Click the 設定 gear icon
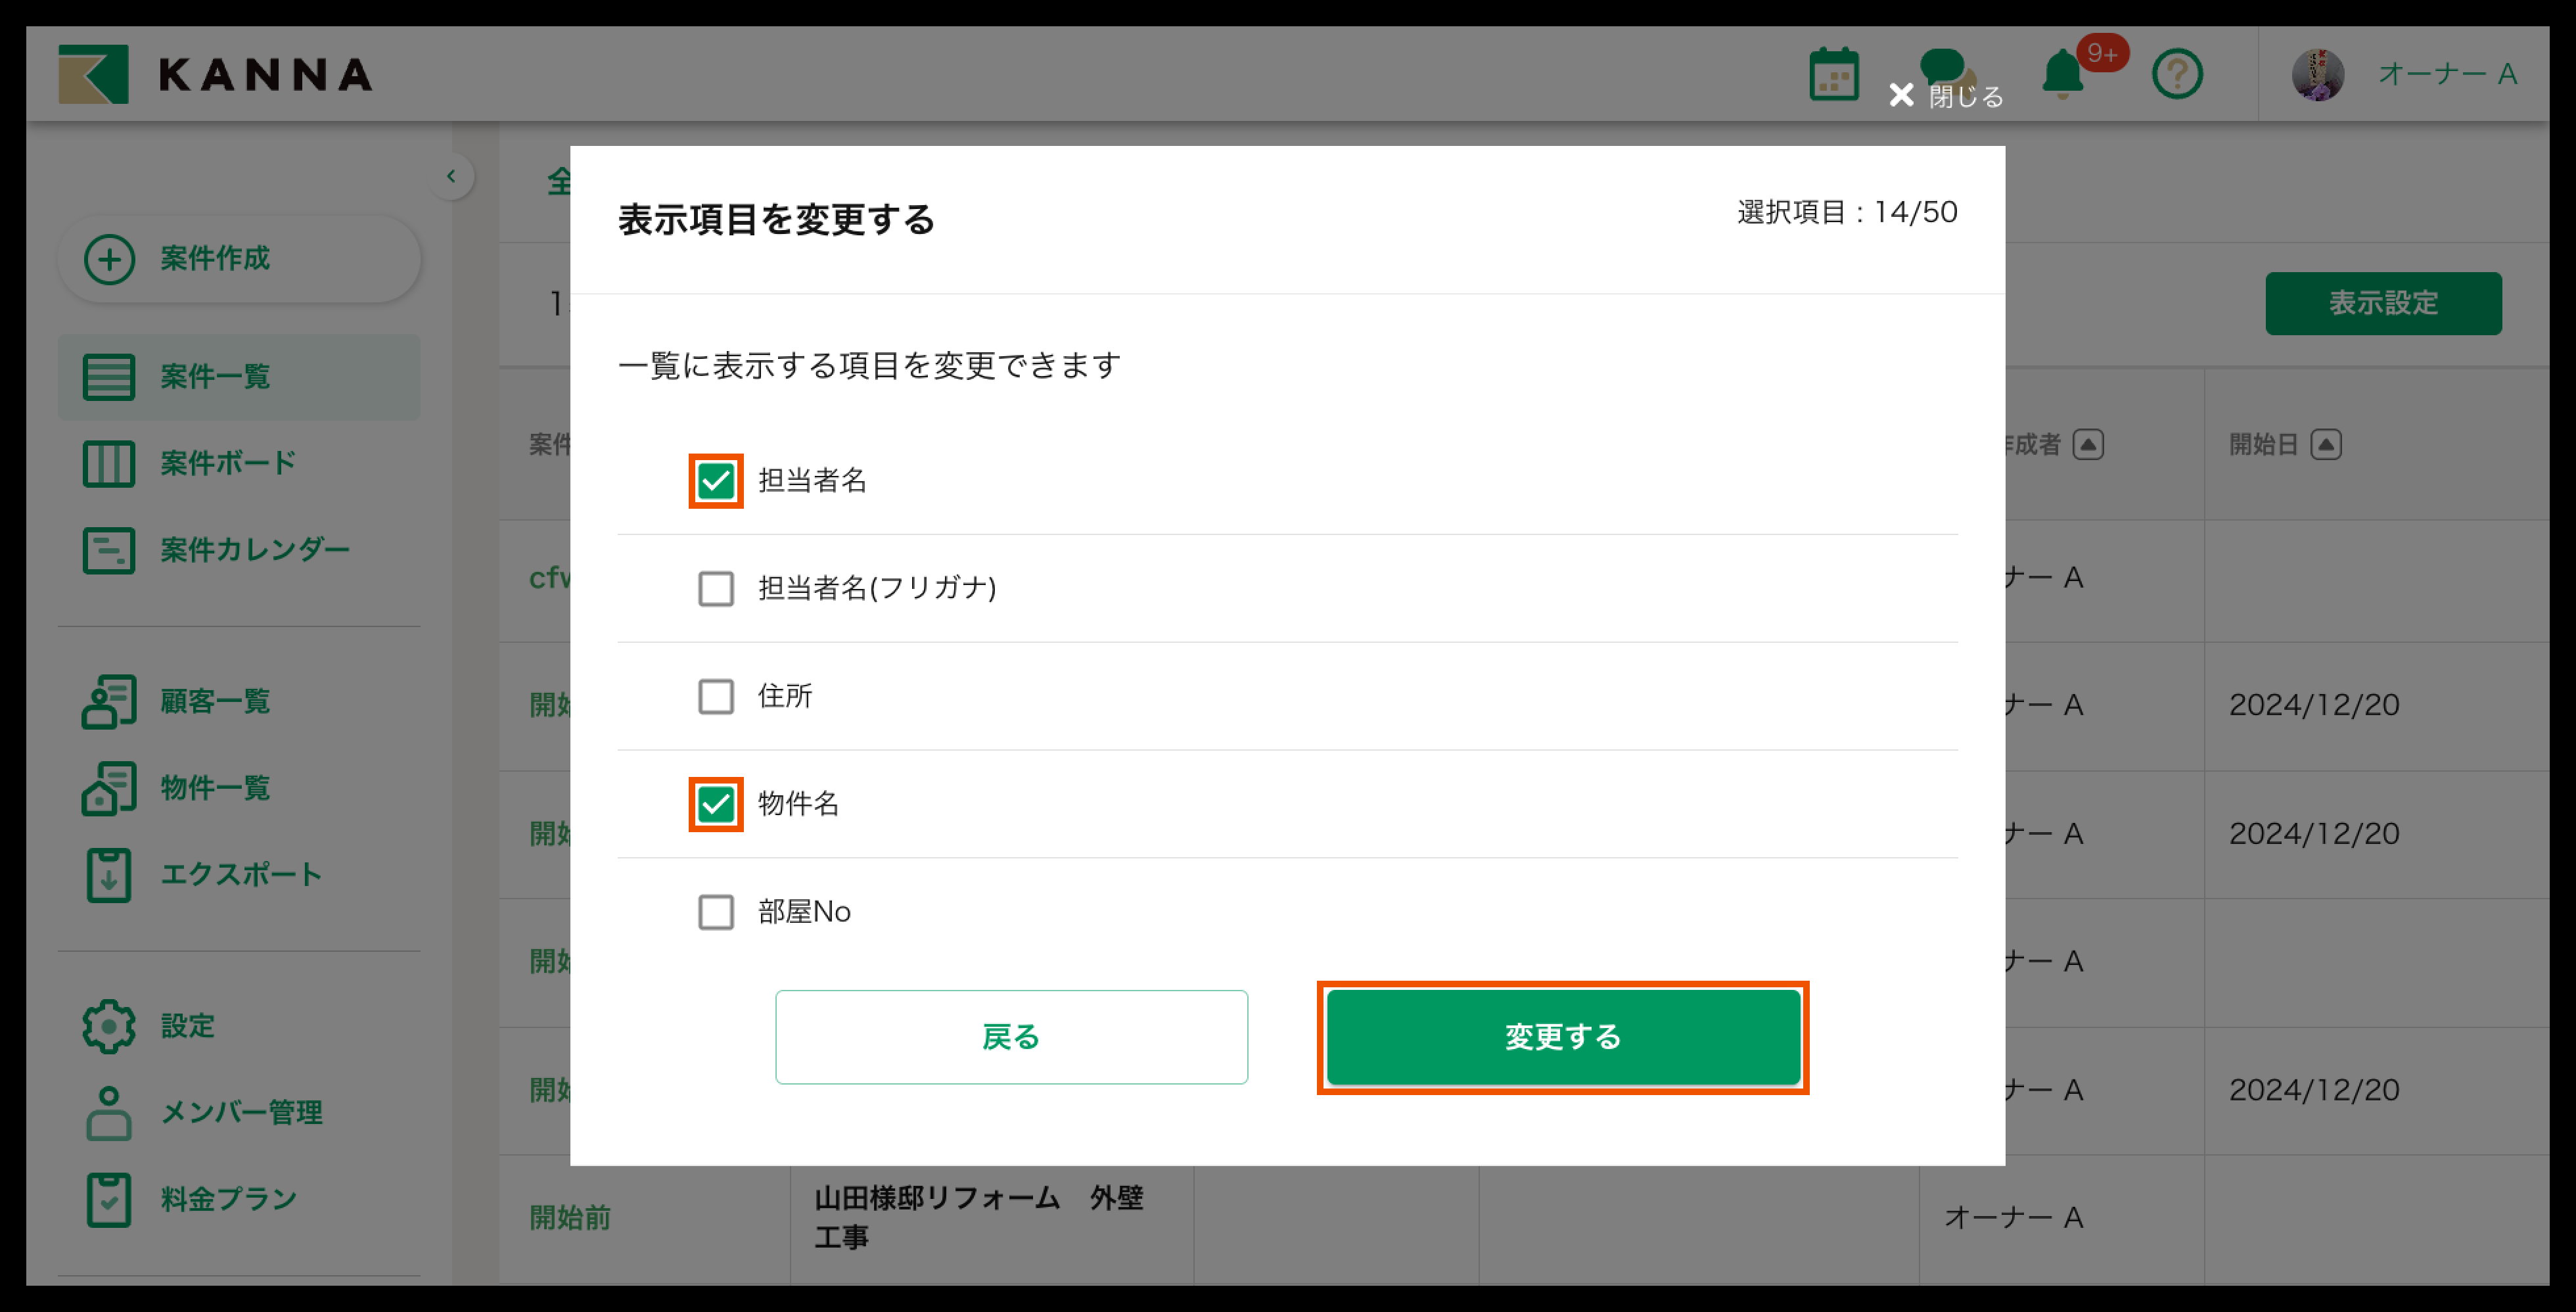 109,1025
